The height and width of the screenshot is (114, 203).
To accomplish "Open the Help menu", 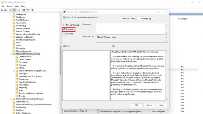I will coord(23,6).
